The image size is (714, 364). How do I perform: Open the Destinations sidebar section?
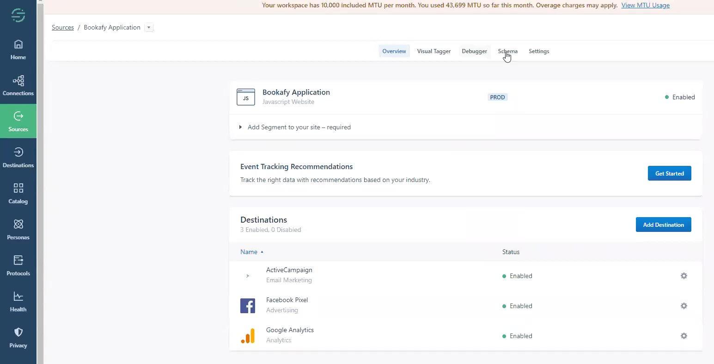pos(18,157)
